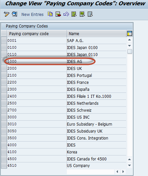Click the Select Block icon
This screenshot has height=176, width=148.
[82, 14]
